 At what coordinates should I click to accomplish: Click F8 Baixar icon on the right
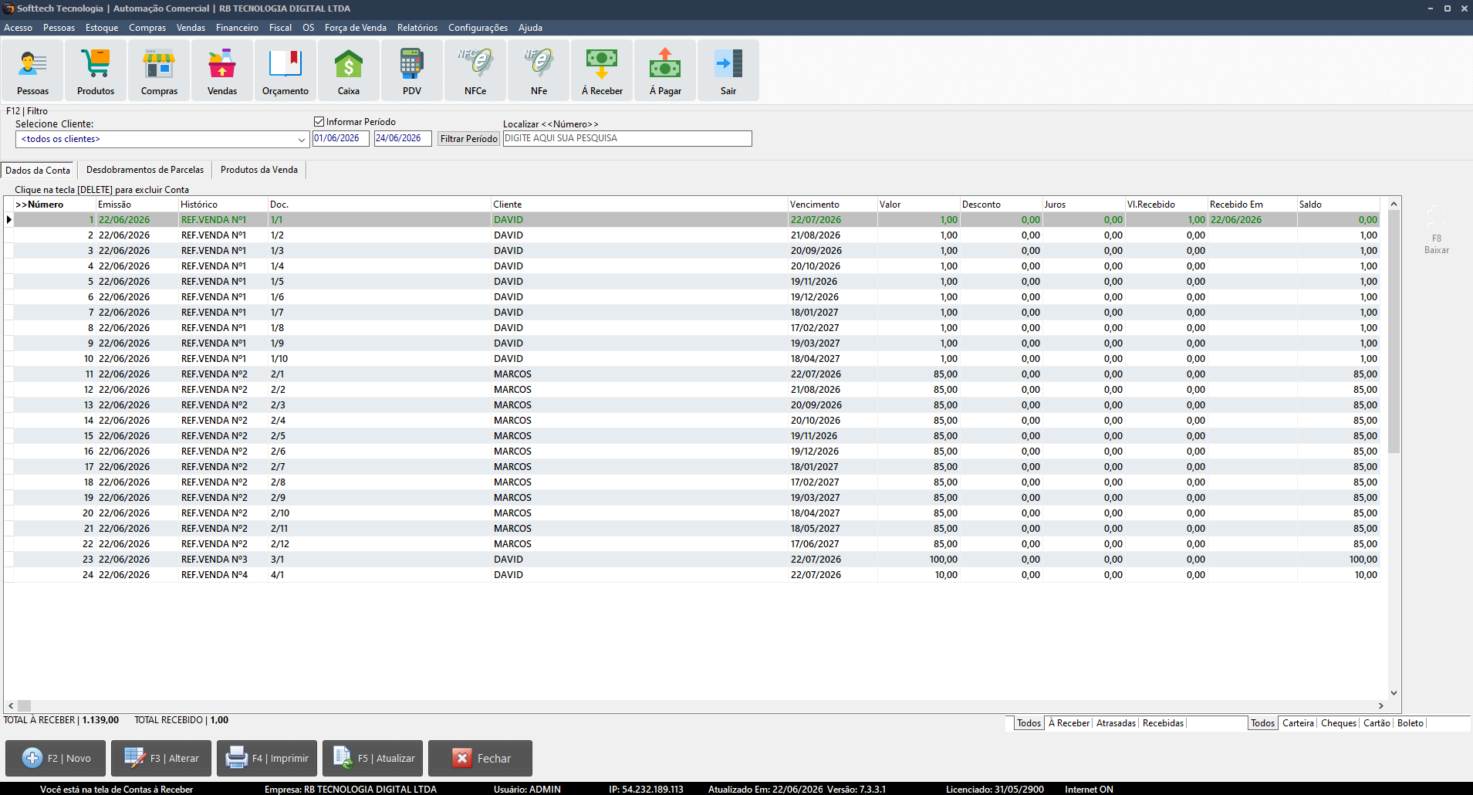click(x=1436, y=230)
